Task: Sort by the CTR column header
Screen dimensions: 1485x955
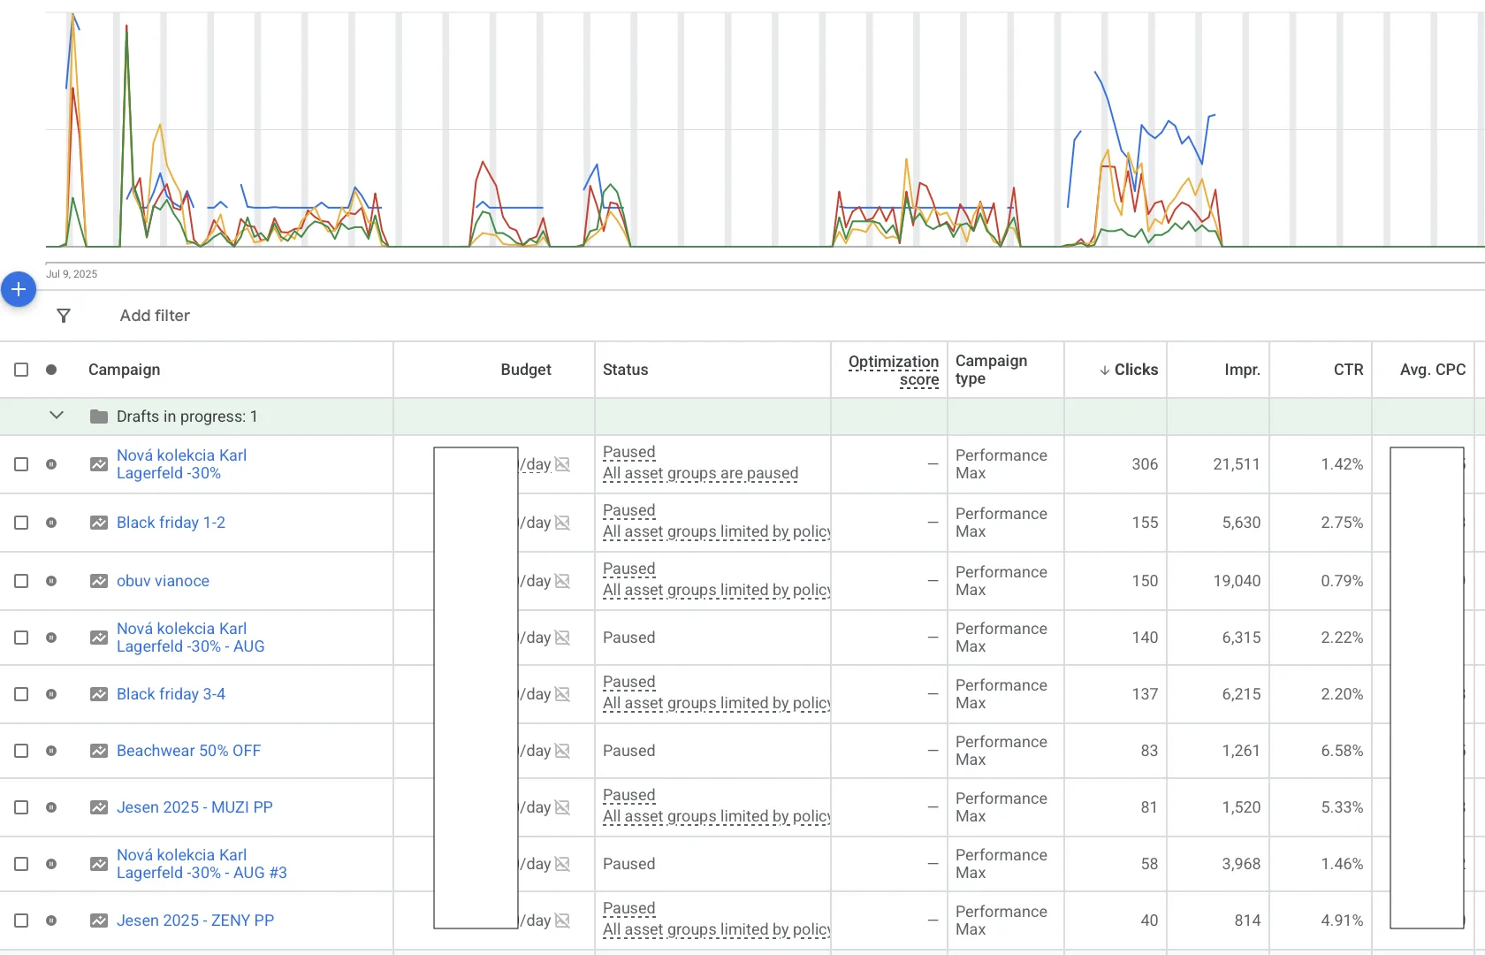Action: tap(1349, 370)
